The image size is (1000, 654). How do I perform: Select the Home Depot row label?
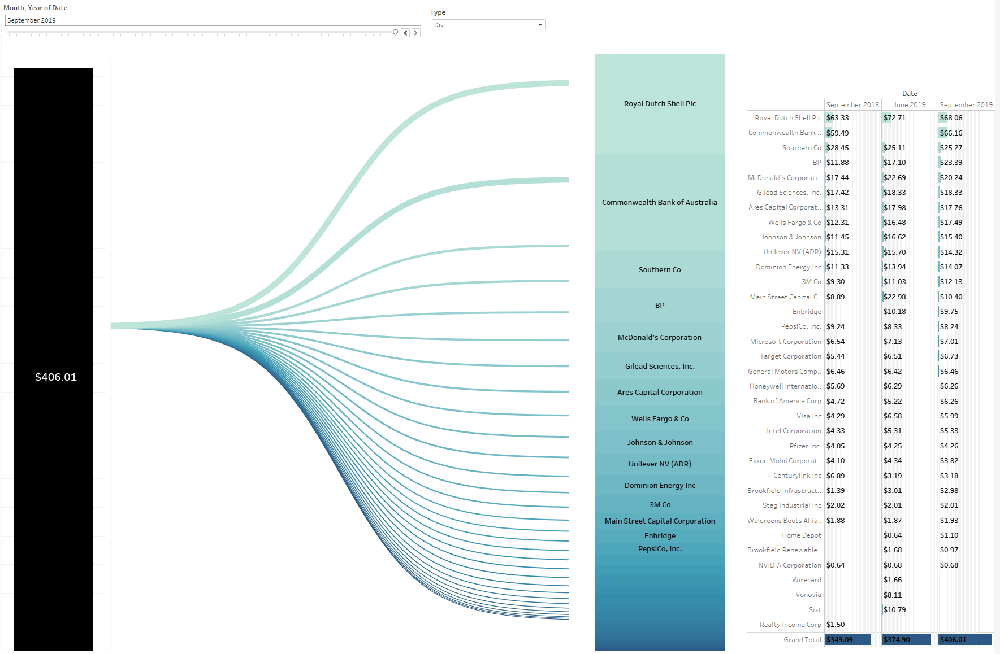click(802, 535)
